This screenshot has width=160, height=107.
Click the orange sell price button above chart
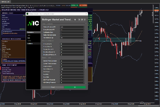point(83,5)
